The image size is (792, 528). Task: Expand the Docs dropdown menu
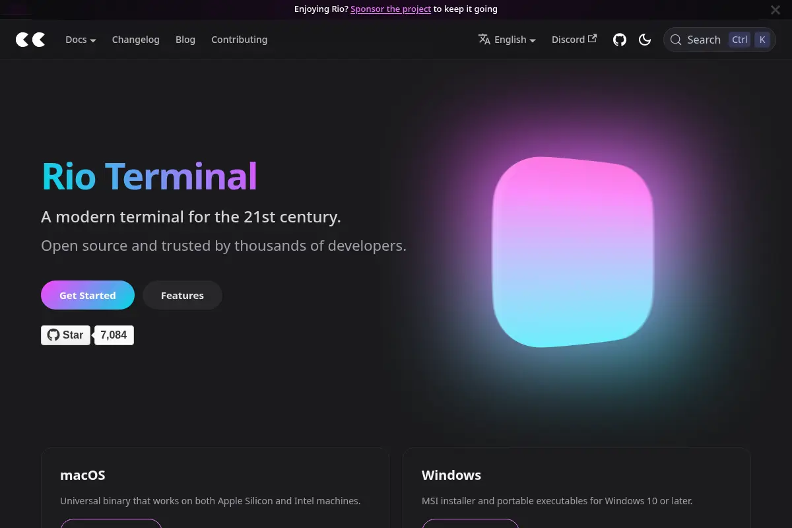81,40
